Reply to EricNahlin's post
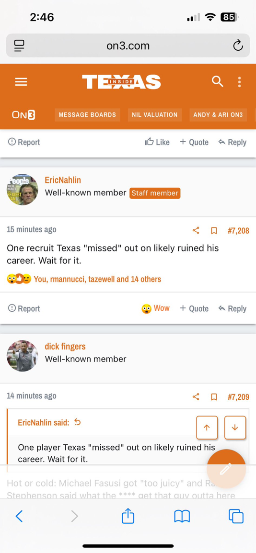 click(233, 309)
